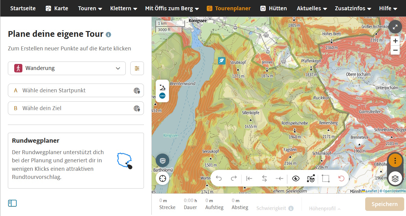Click the draw-selection rectangle tool

(x=326, y=179)
